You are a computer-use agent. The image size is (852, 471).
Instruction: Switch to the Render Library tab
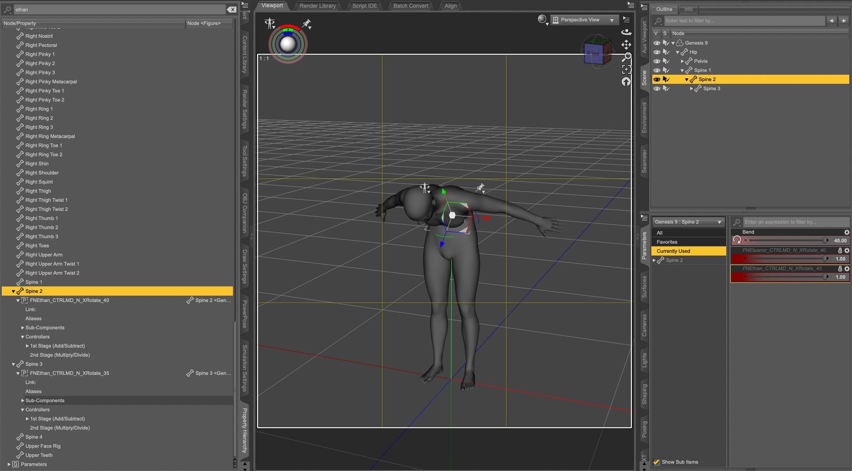(x=317, y=6)
